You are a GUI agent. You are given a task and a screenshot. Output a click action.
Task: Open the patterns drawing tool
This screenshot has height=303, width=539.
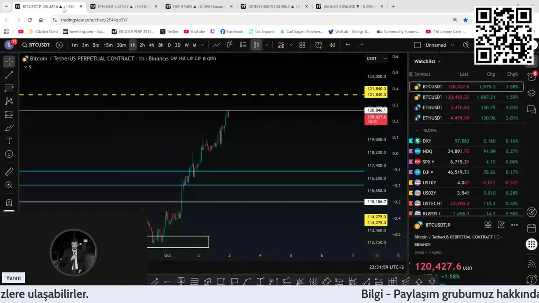click(x=9, y=101)
